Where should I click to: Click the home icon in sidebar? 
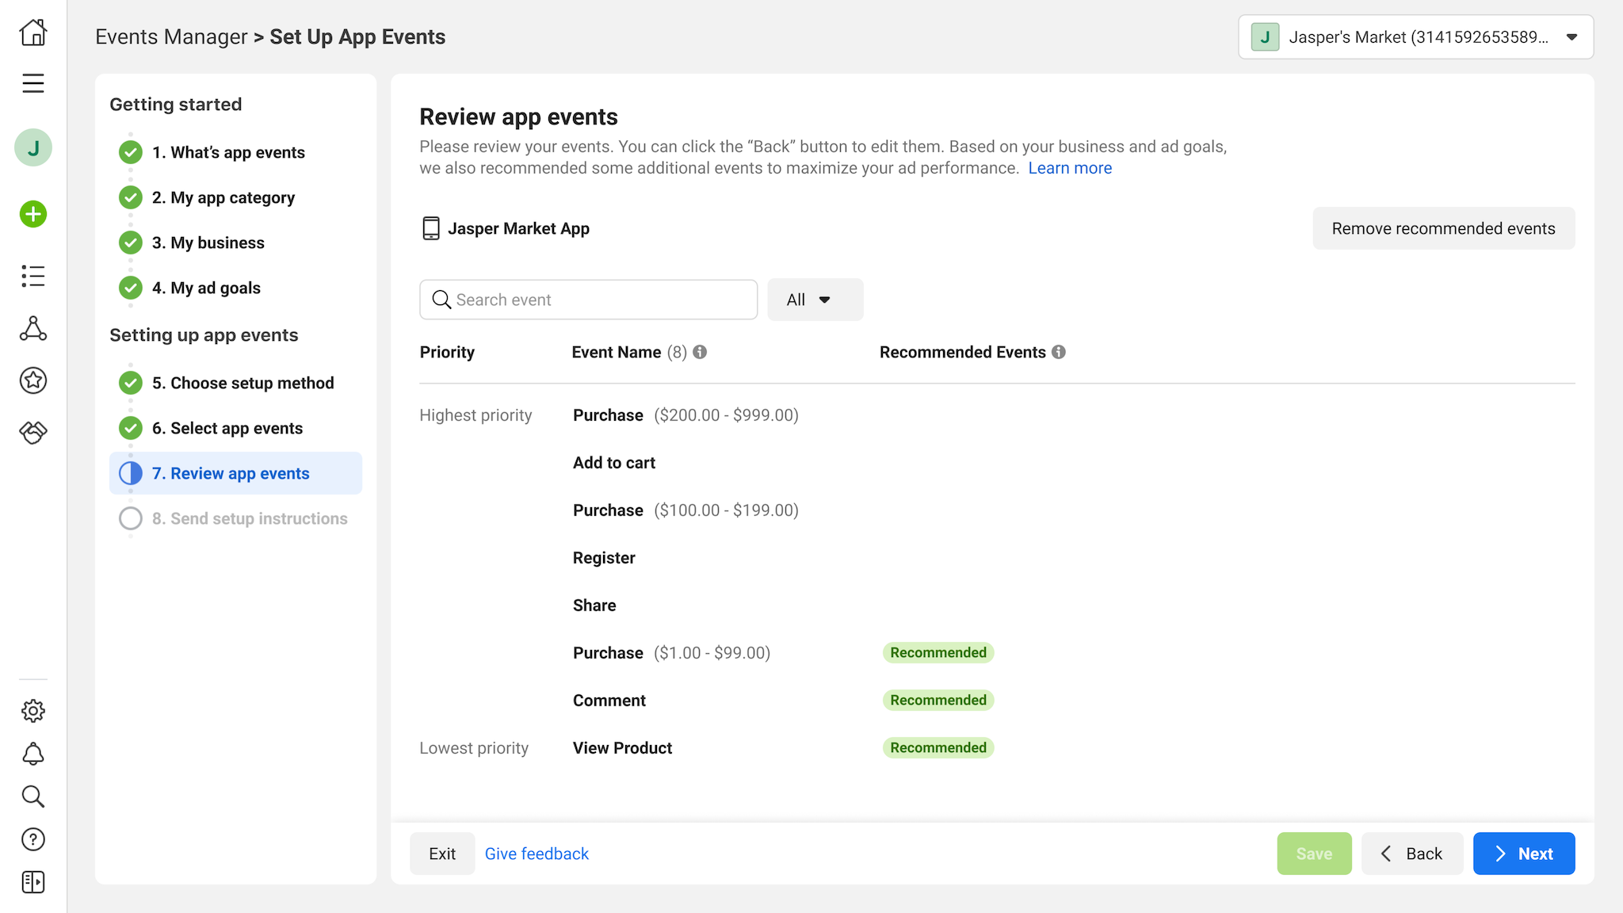tap(33, 33)
